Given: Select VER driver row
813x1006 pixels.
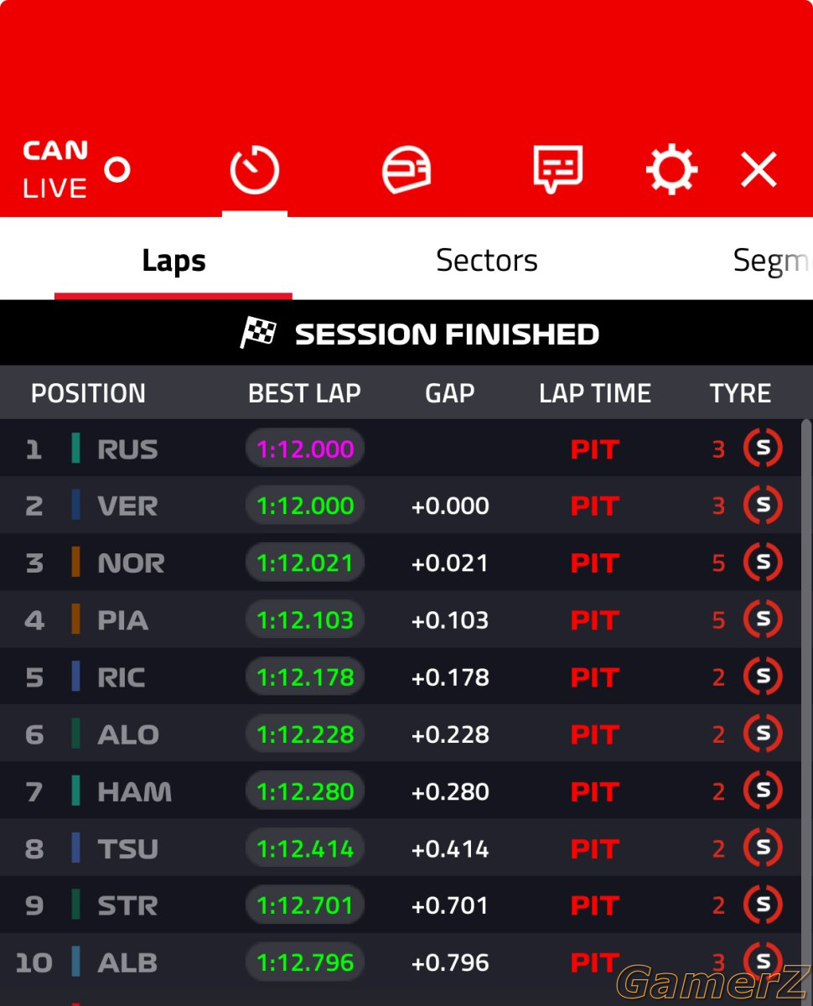Looking at the screenshot, I should (401, 506).
